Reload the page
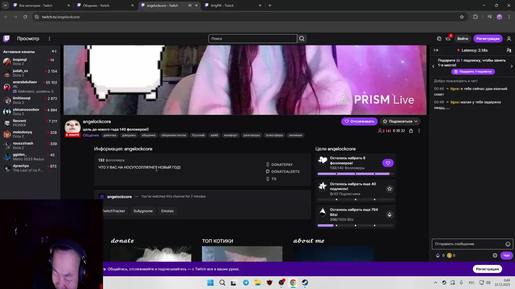This screenshot has height=289, width=515. (x=25, y=17)
